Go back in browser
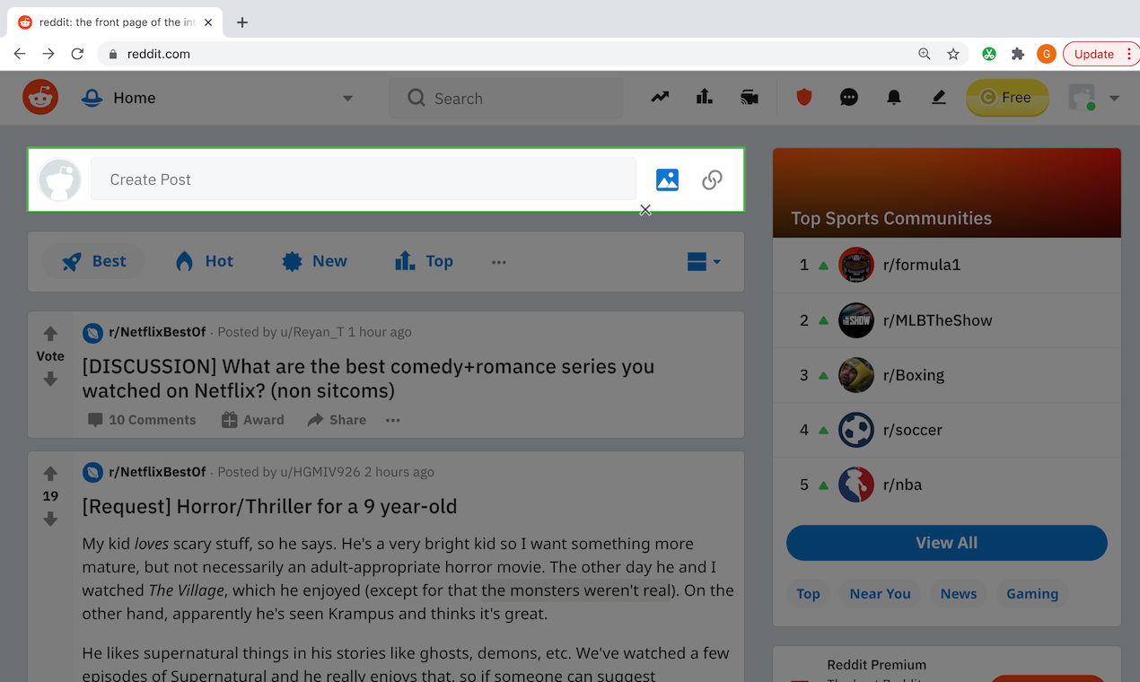This screenshot has width=1140, height=682. click(20, 54)
